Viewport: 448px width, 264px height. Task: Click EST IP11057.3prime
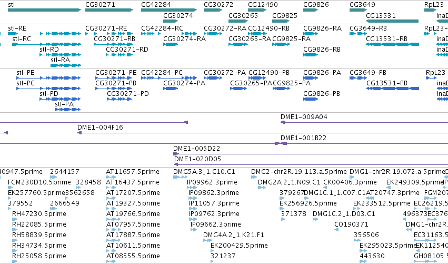tap(214, 203)
